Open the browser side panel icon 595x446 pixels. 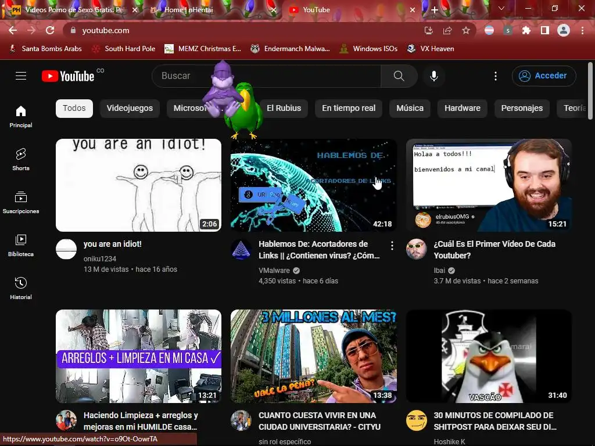pos(545,30)
